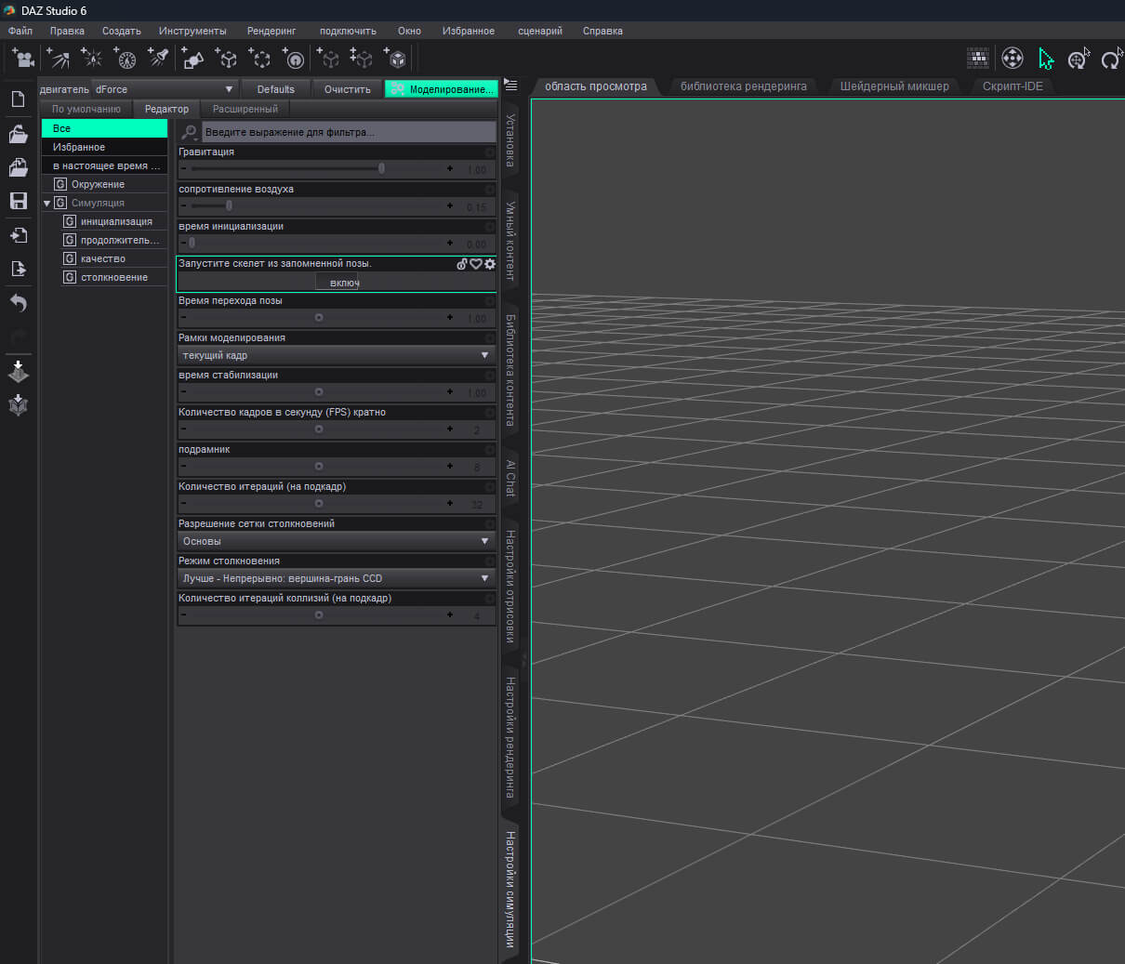This screenshot has width=1125, height=964.
Task: Increase Гравитация value with plus button
Action: click(450, 169)
